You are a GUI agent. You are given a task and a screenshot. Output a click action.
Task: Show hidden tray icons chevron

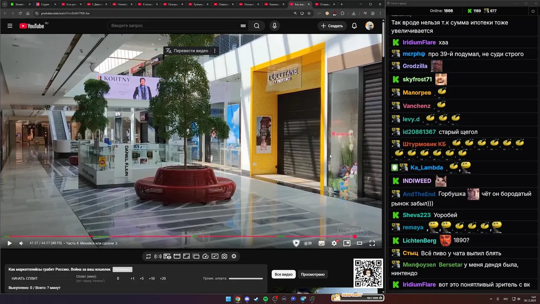pos(491,299)
